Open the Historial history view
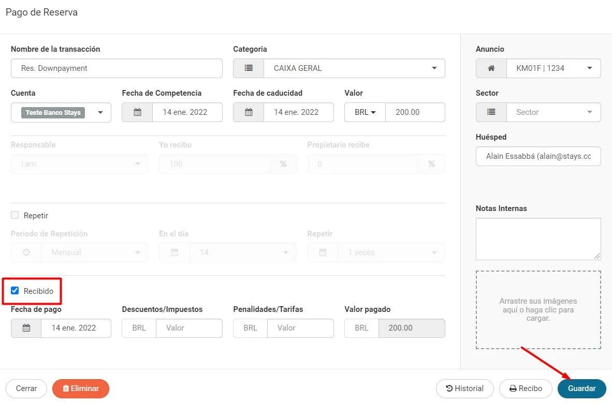Viewport: 612px width, 404px height. click(464, 388)
